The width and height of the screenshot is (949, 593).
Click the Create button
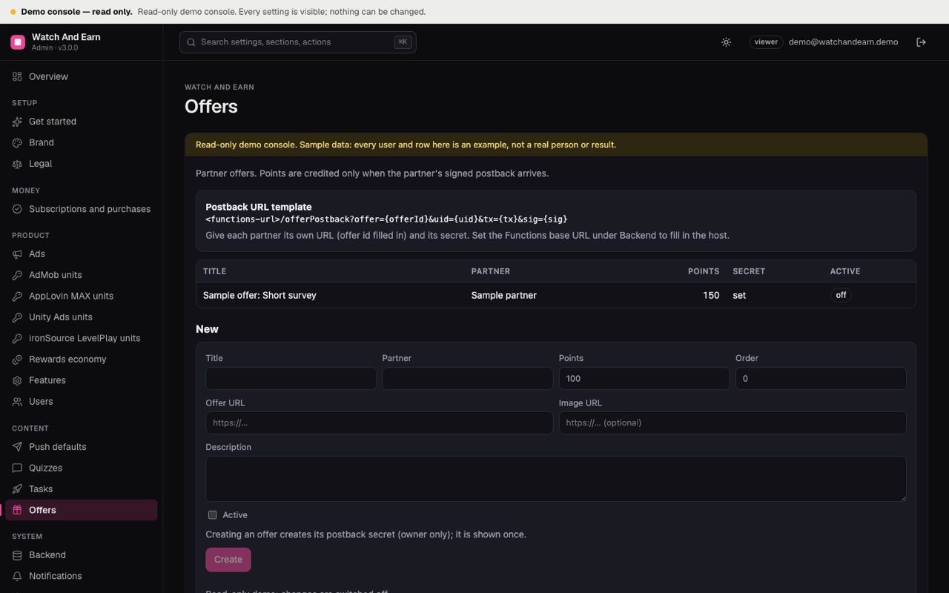pos(228,560)
